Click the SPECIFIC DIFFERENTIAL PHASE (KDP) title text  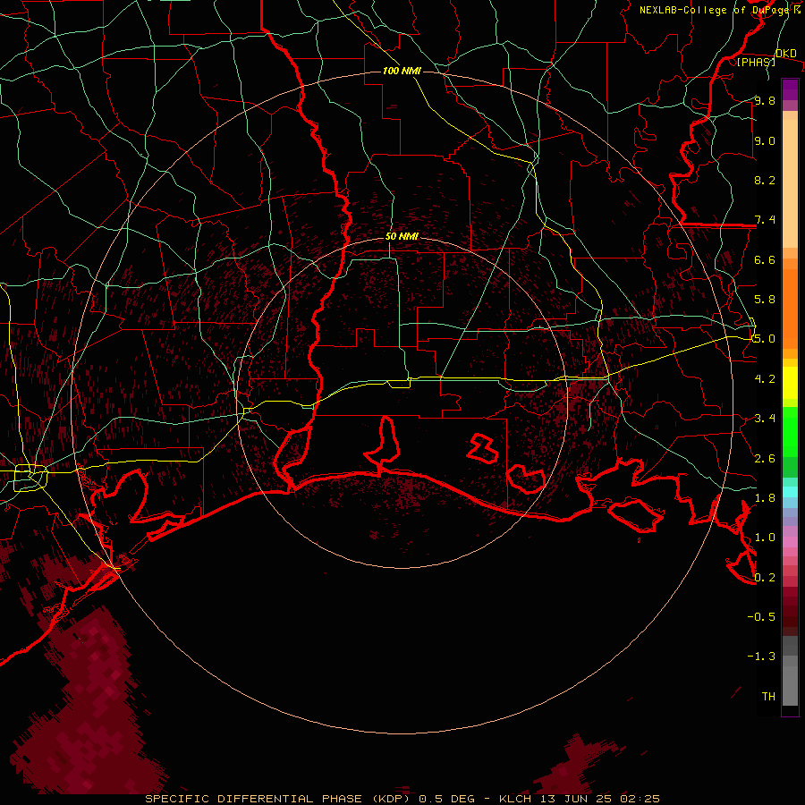click(277, 799)
